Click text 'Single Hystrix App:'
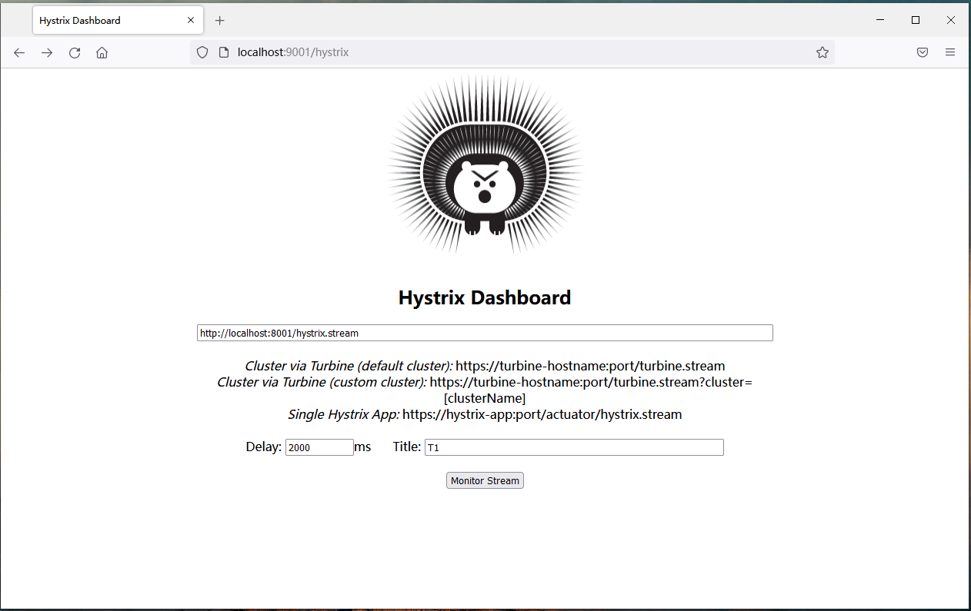 tap(343, 414)
